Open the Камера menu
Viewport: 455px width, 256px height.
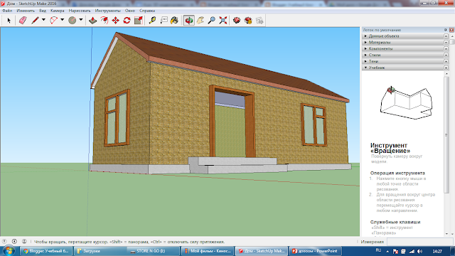click(57, 11)
